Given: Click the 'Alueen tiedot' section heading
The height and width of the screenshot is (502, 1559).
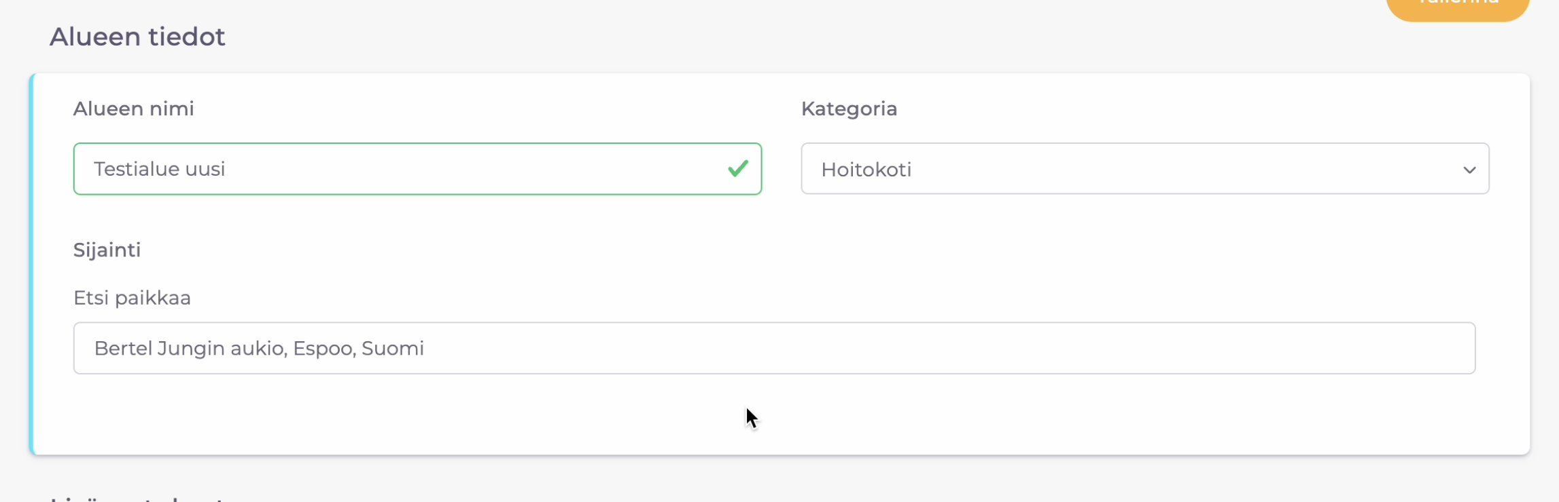Looking at the screenshot, I should pyautogui.click(x=137, y=37).
